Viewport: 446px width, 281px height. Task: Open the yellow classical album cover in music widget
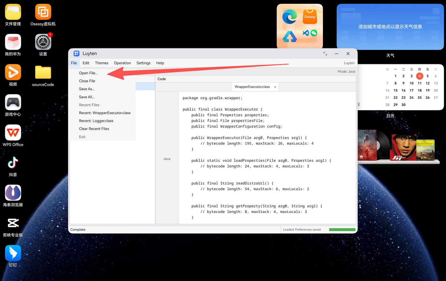(x=425, y=150)
